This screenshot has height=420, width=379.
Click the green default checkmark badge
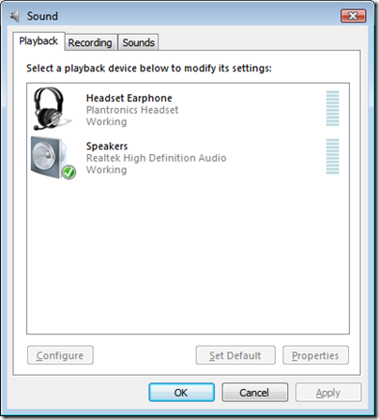click(x=68, y=172)
